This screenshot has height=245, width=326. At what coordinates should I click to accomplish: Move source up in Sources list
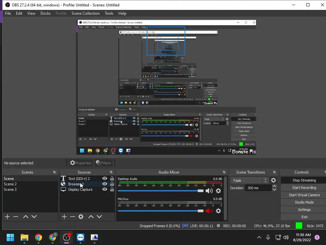91,217
